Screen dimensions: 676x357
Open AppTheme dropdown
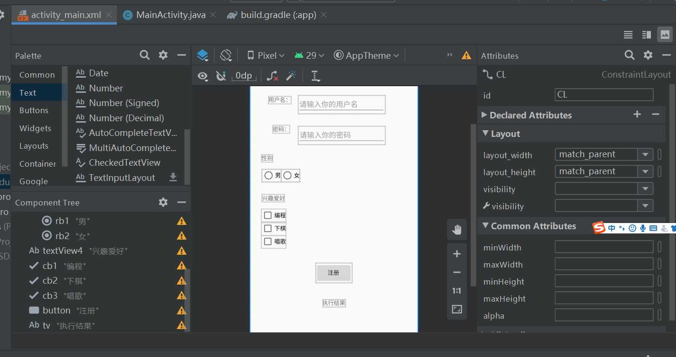[367, 55]
